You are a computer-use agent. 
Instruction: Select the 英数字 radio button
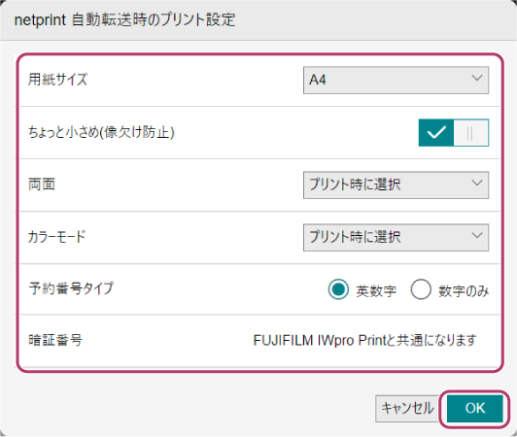338,289
